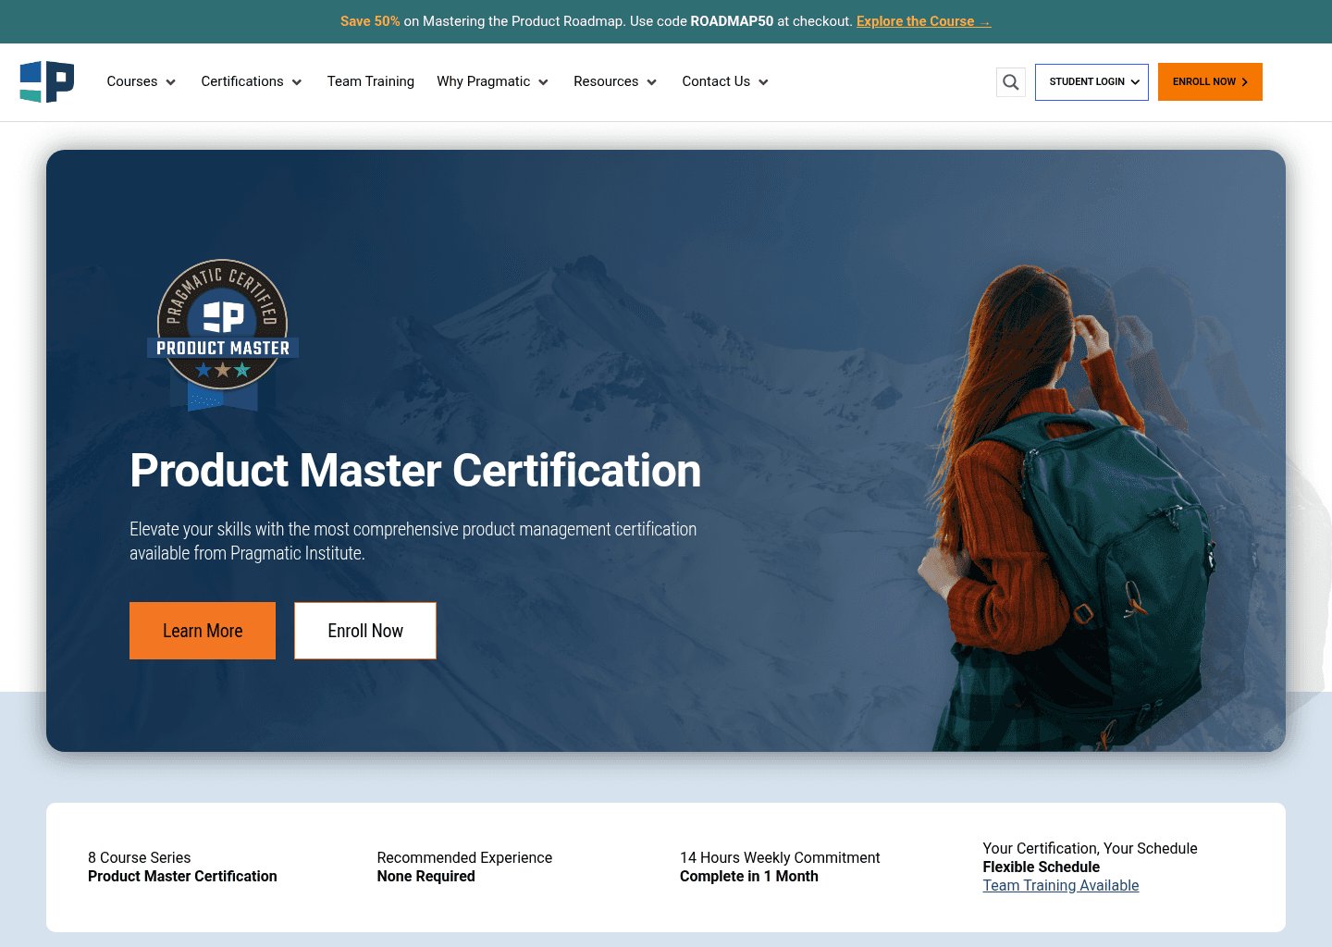This screenshot has height=947, width=1332.
Task: Expand the Courses navigation dropdown
Action: point(141,81)
